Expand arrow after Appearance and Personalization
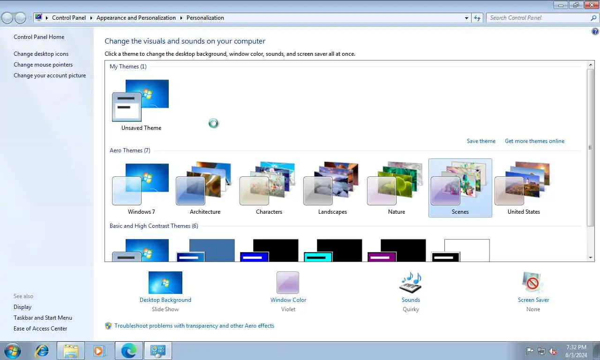Image resolution: width=600 pixels, height=360 pixels. click(x=181, y=18)
